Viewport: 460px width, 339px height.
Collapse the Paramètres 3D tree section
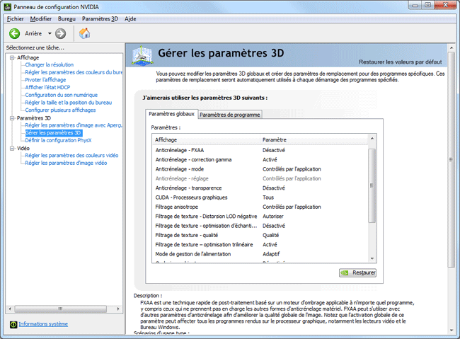(11, 118)
